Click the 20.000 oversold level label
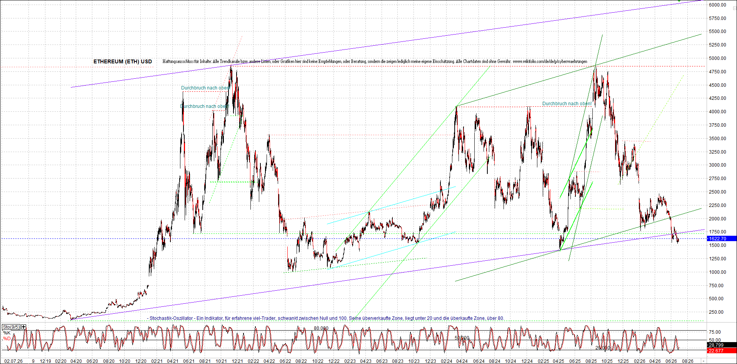 tap(603, 348)
